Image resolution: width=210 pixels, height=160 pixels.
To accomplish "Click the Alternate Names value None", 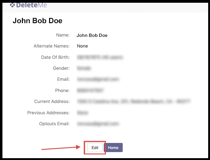I will pyautogui.click(x=82, y=46).
